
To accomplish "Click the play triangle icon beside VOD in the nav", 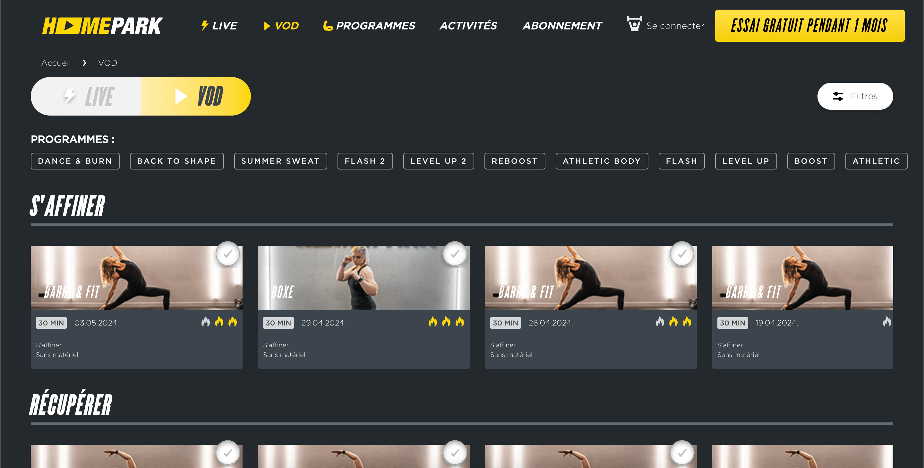I will click(267, 26).
